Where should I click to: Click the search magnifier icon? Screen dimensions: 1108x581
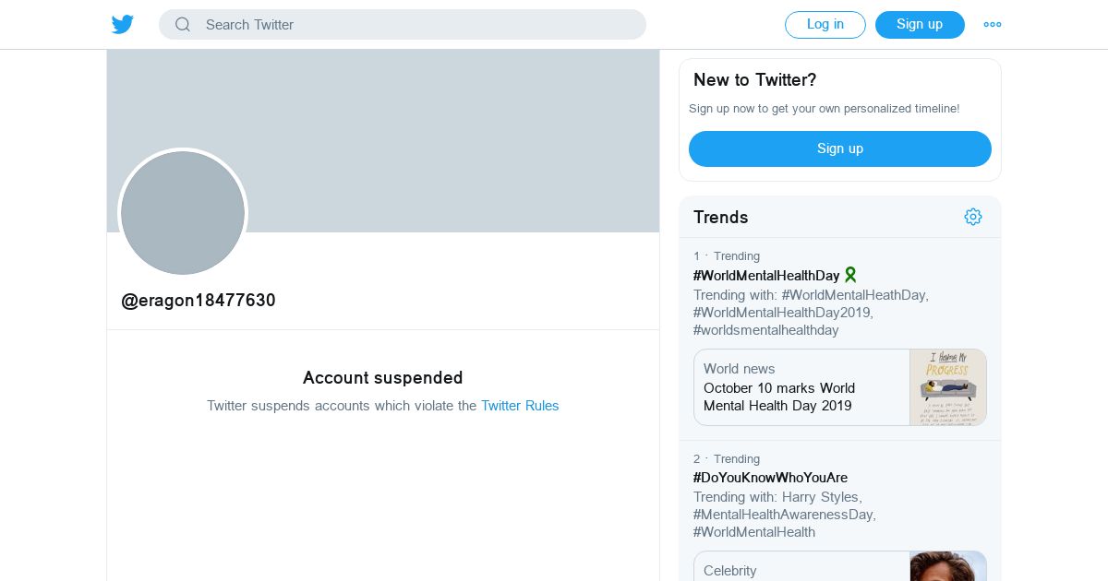click(183, 25)
